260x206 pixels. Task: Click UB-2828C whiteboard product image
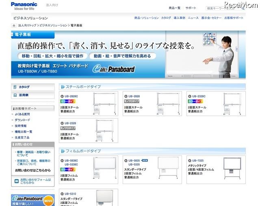[104, 104]
